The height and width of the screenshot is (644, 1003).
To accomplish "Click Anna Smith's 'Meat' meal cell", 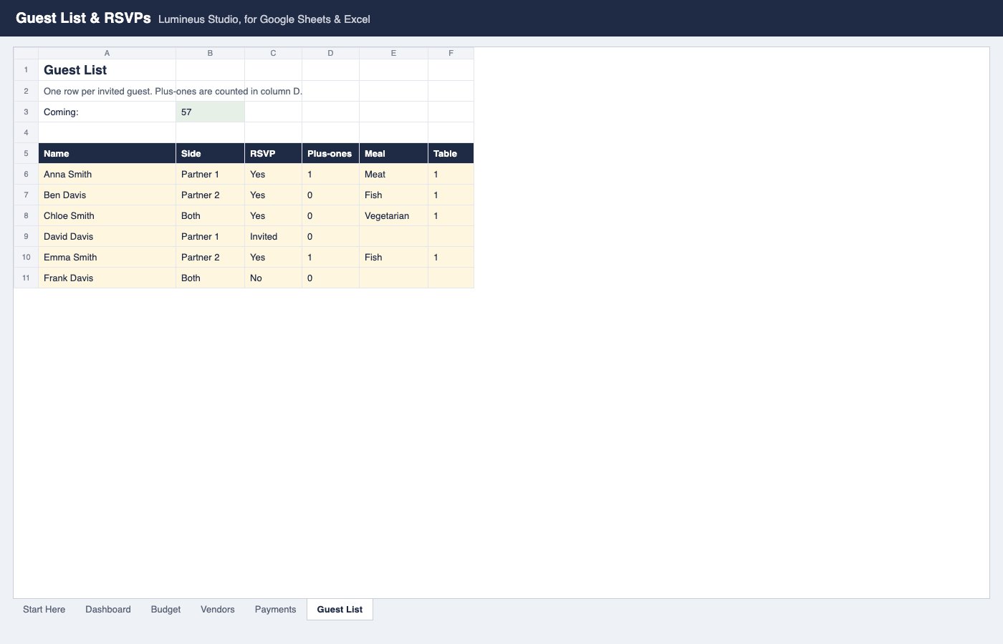I will [393, 174].
